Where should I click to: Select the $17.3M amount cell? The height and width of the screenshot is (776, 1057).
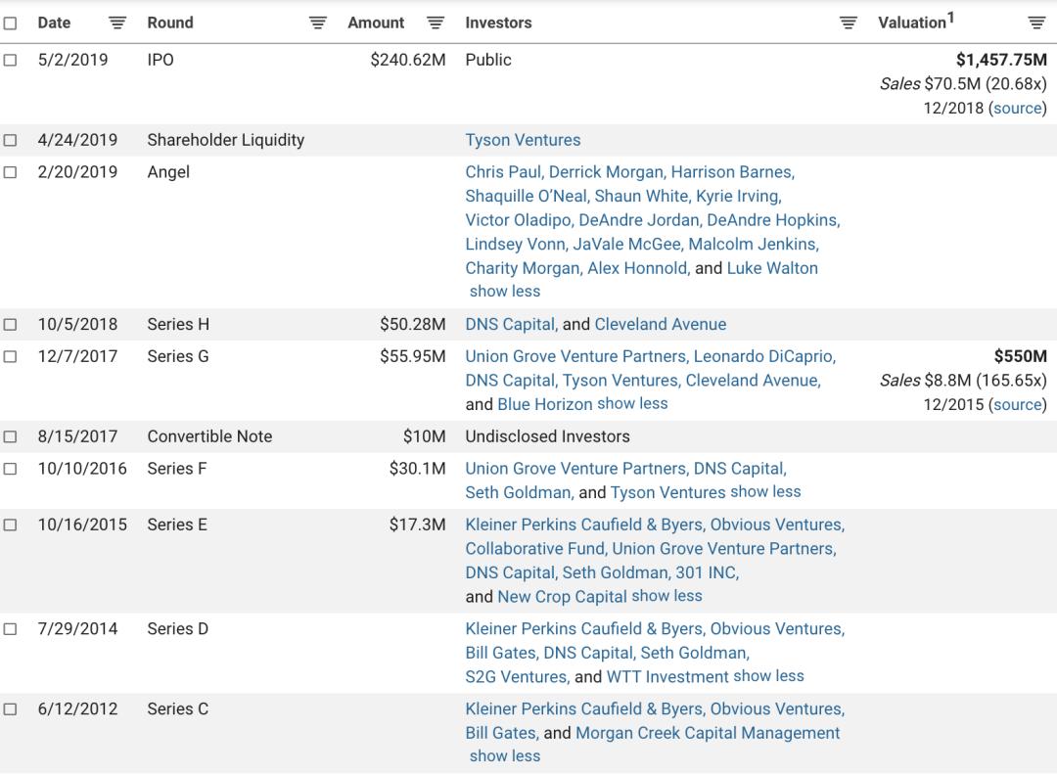click(x=417, y=525)
